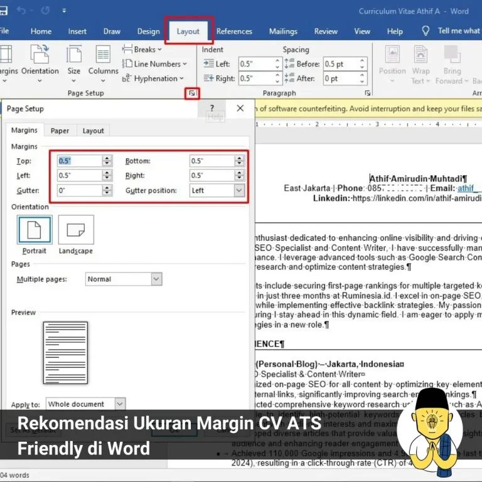The width and height of the screenshot is (482, 482).
Task: Open Paragraph dialog launcher icon
Action: click(x=367, y=93)
